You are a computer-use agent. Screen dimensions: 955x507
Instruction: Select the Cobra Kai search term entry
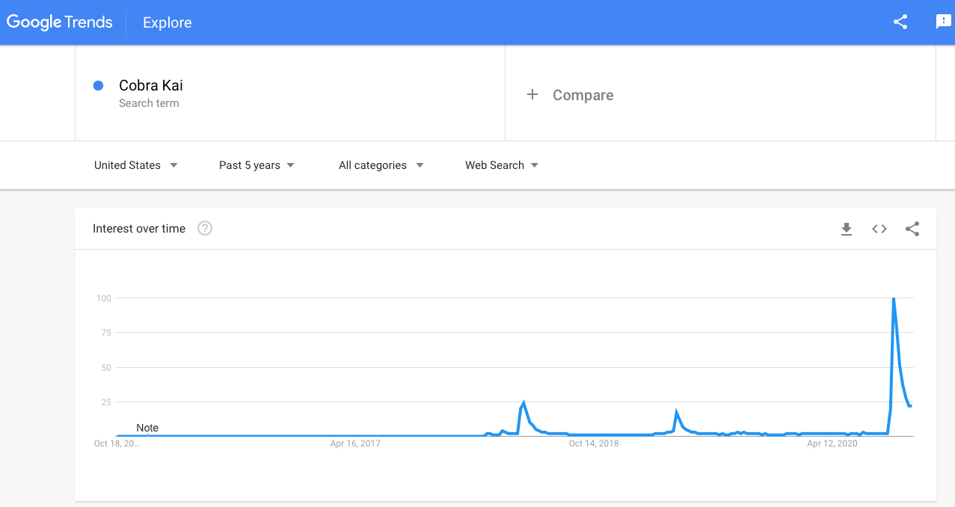coord(151,85)
